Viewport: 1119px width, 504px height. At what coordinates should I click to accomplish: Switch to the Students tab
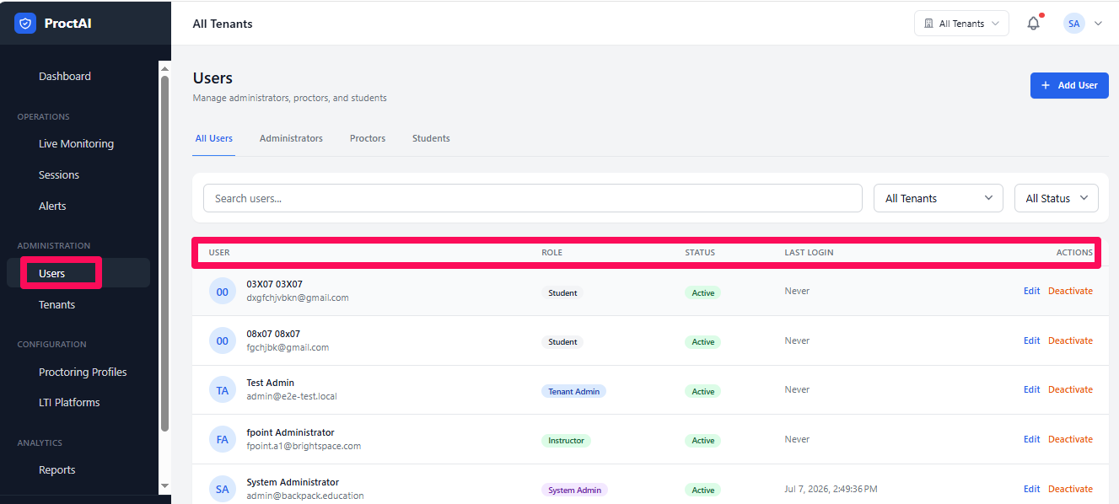(431, 138)
